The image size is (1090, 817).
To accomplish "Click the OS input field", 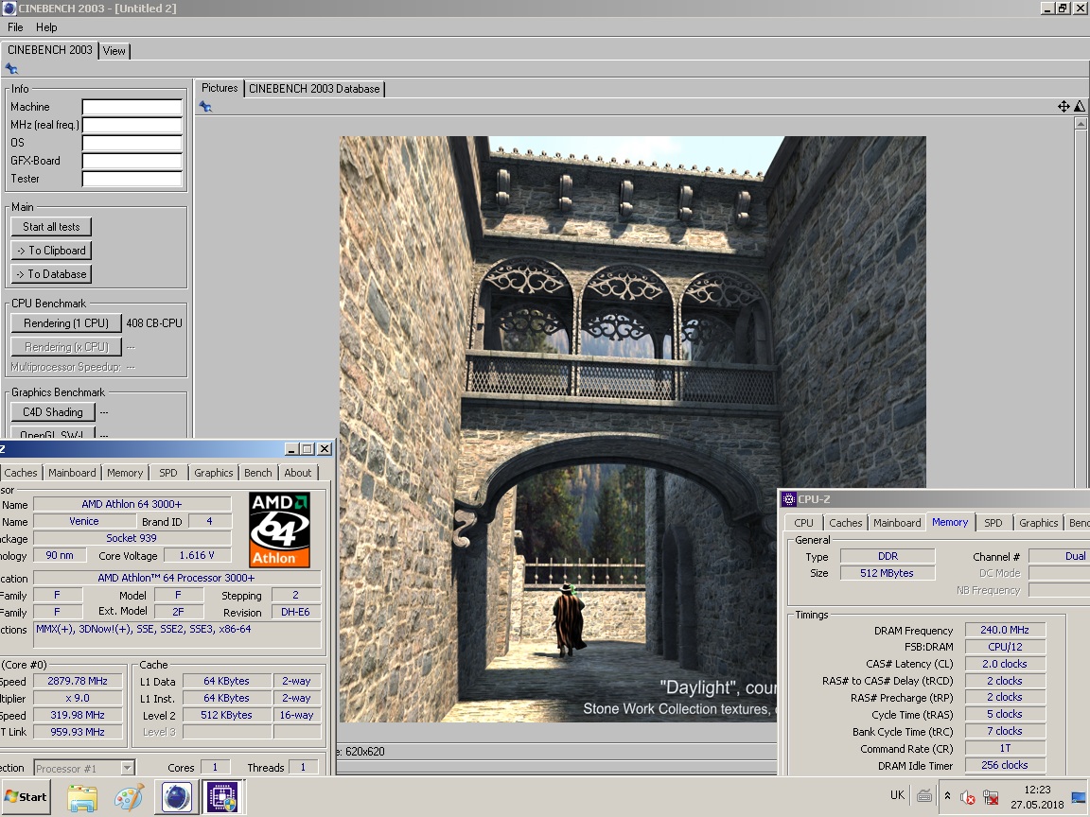I will pos(132,143).
